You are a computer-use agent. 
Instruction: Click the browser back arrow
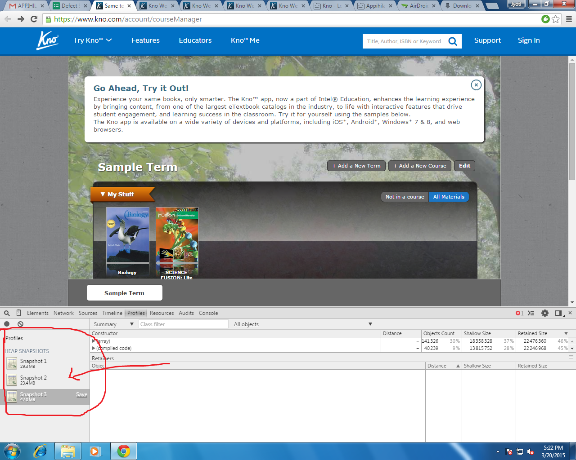pyautogui.click(x=8, y=19)
